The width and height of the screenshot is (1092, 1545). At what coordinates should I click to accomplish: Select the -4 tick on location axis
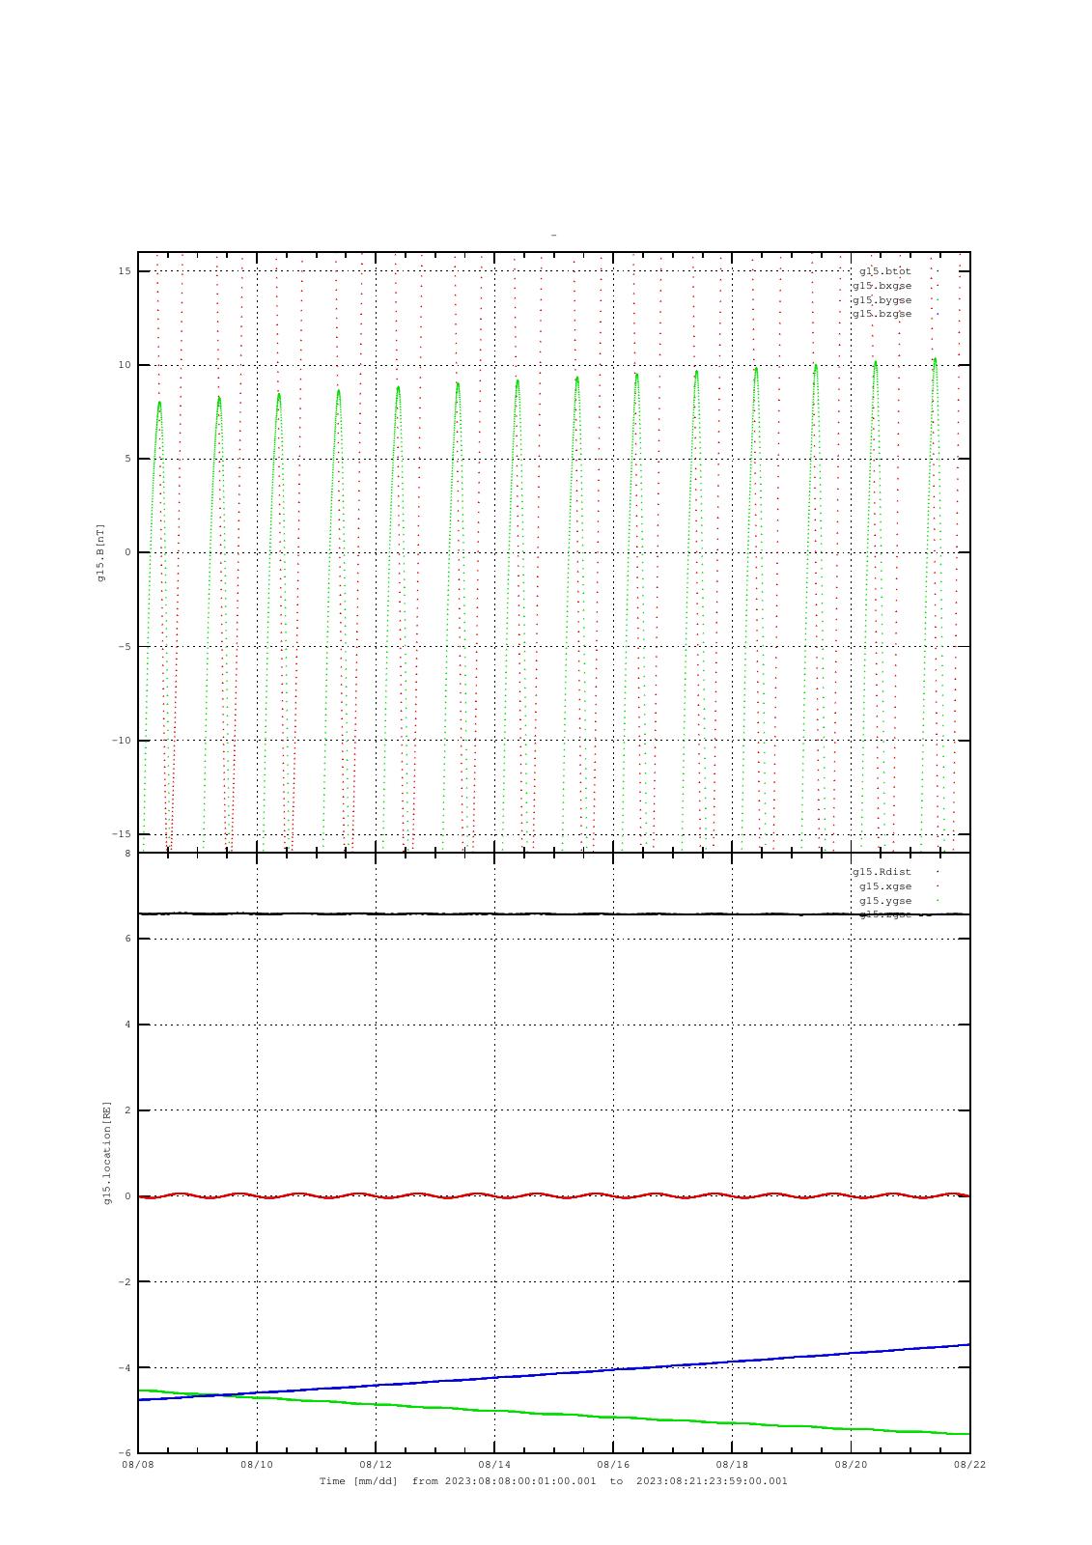coord(125,1367)
